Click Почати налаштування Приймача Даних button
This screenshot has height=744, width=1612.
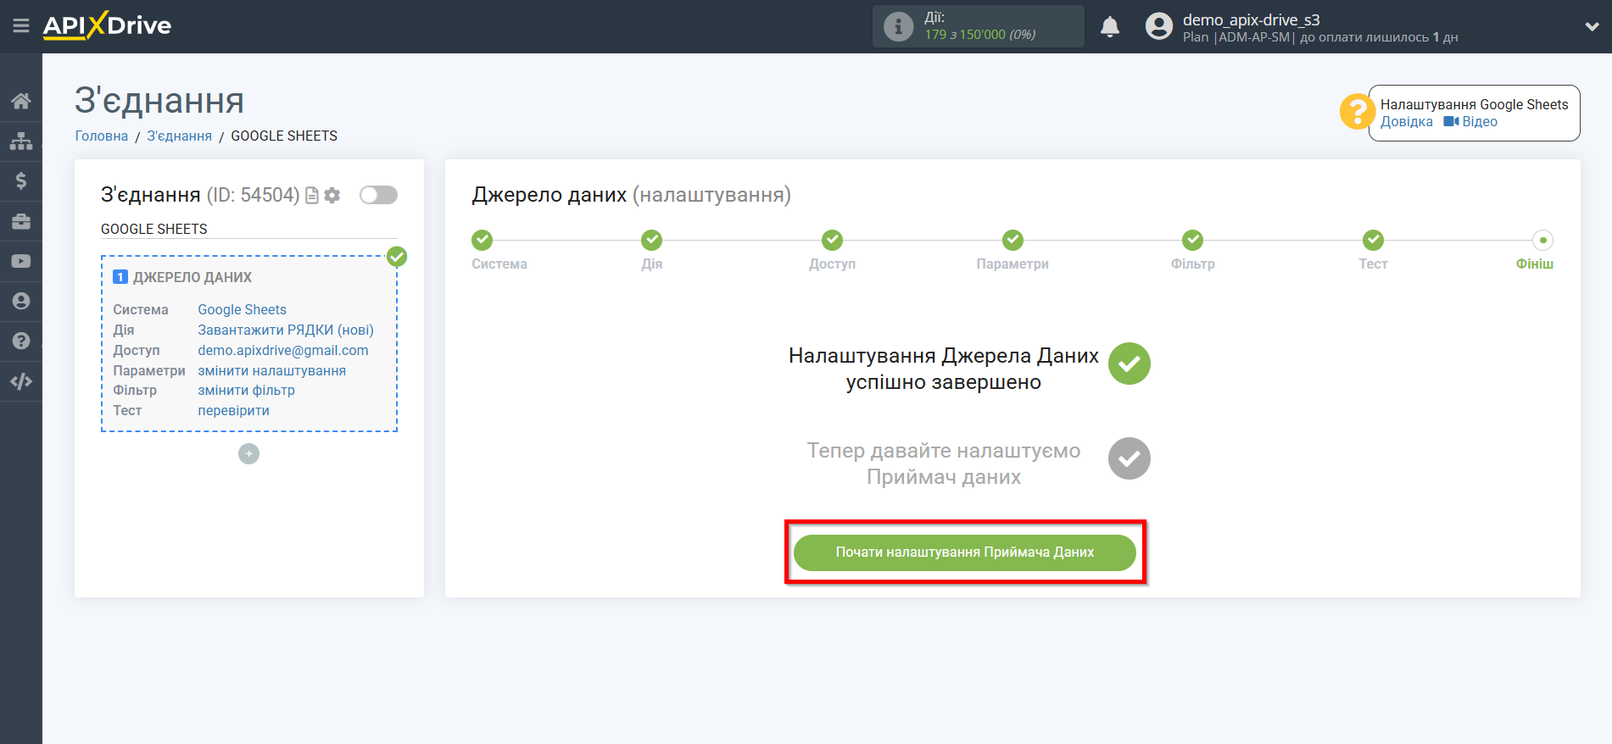click(x=964, y=552)
